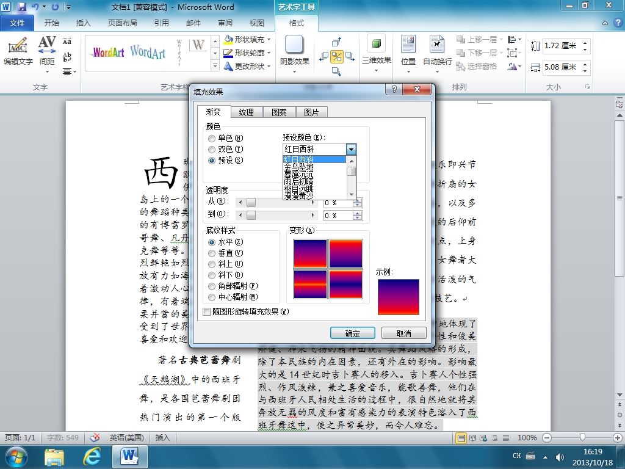The height and width of the screenshot is (469, 625).
Task: Click the Shape Fill (形状填充) paint bucket icon
Action: [228, 39]
